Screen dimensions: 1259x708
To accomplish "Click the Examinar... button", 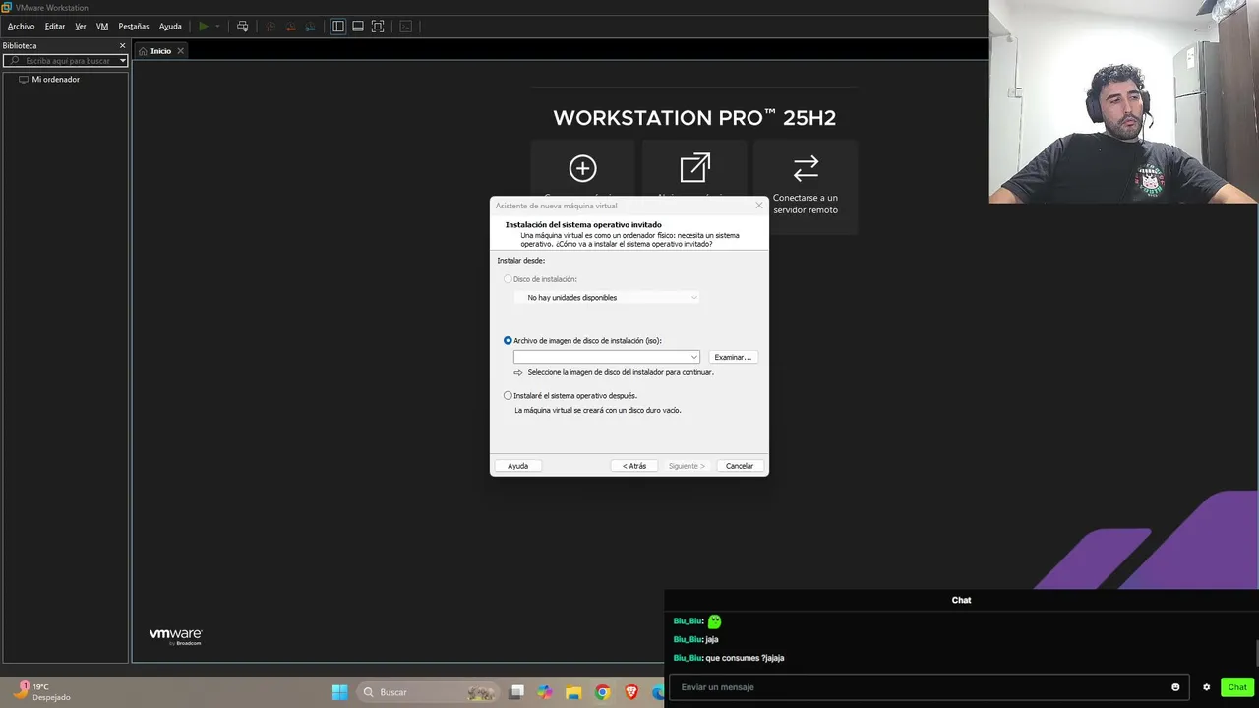I will click(x=733, y=357).
